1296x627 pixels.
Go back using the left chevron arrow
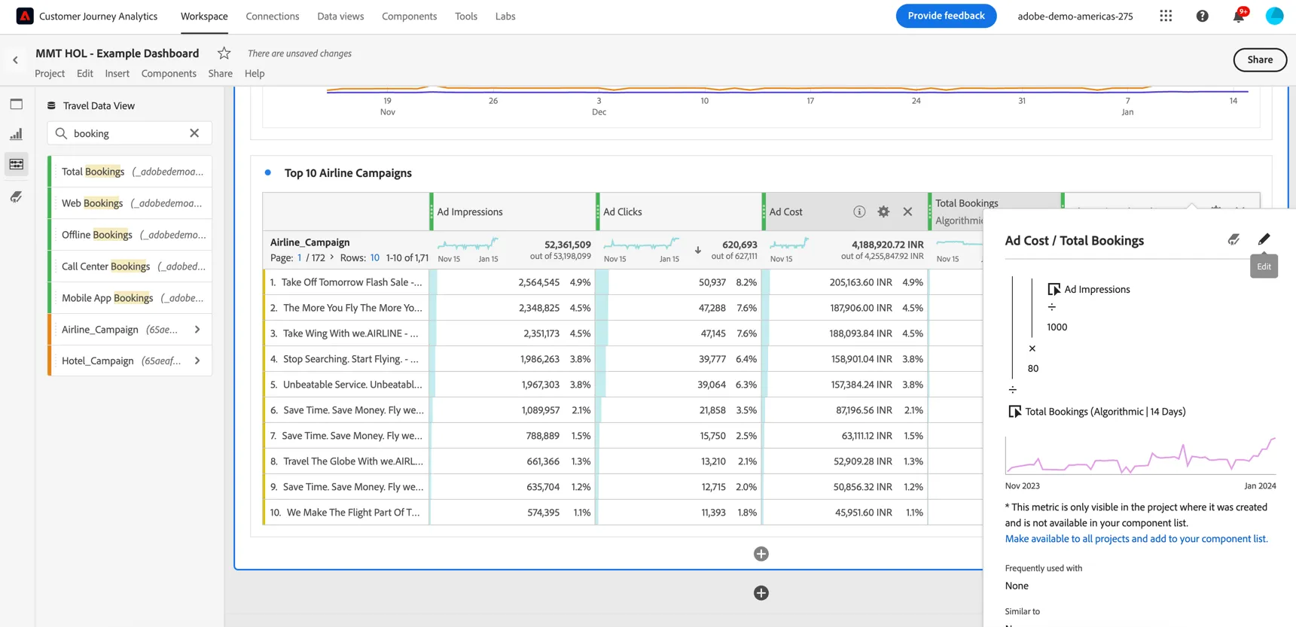pyautogui.click(x=16, y=60)
